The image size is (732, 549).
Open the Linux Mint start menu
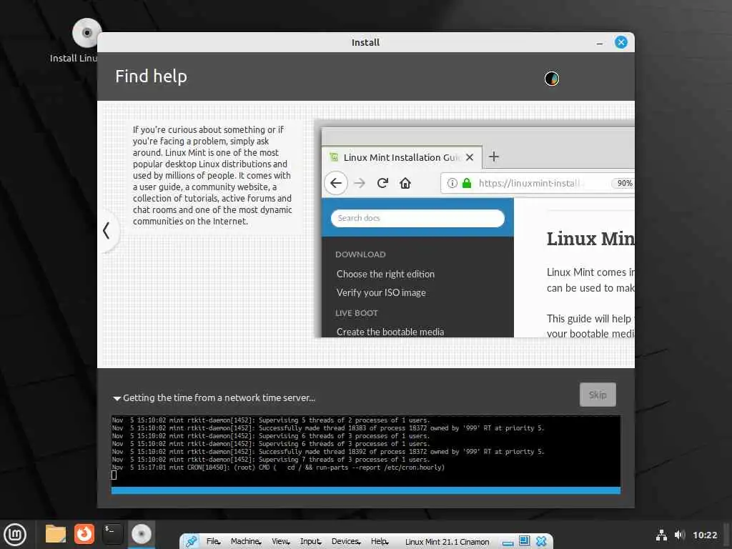pos(16,535)
